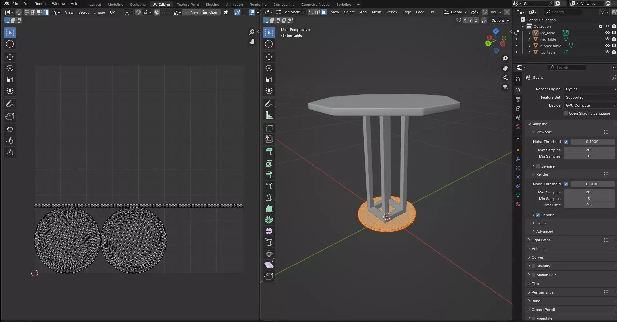The width and height of the screenshot is (617, 322).
Task: Enable the Simplify checkbox
Action: [533, 266]
